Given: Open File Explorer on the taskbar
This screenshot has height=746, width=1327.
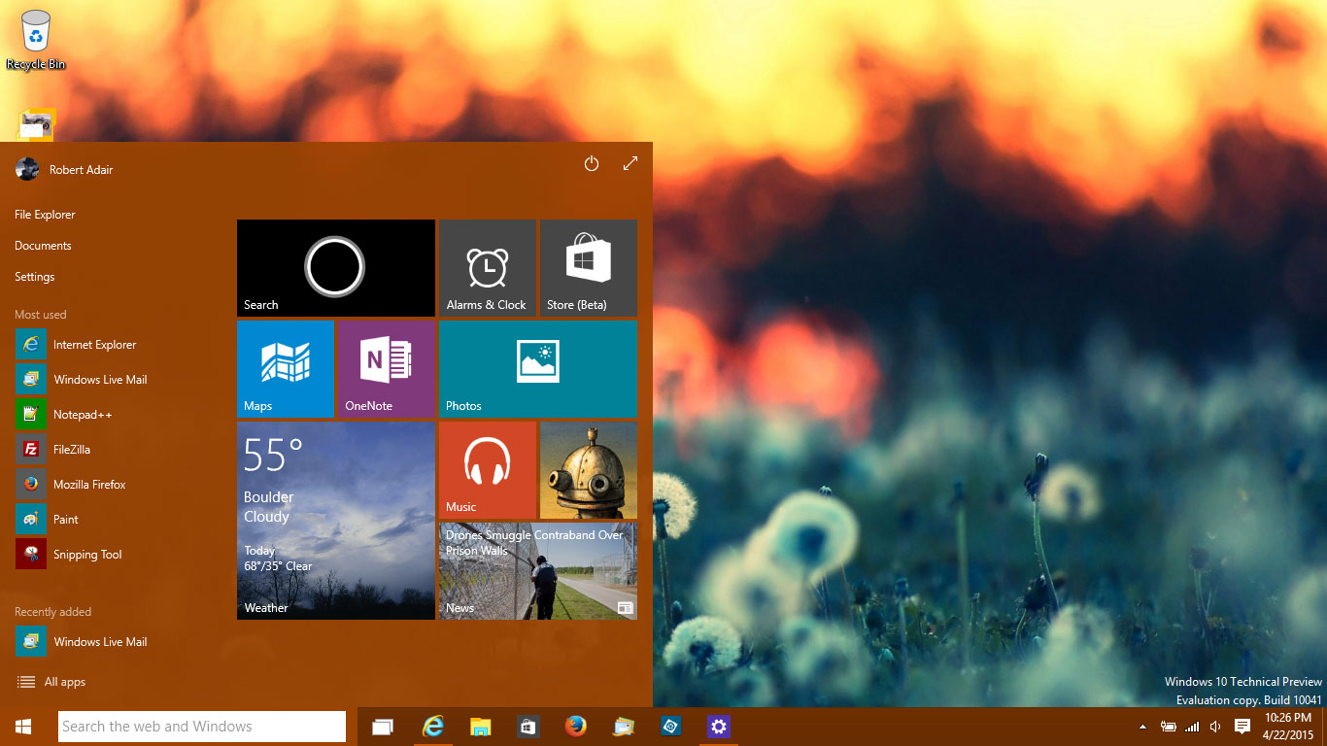Looking at the screenshot, I should click(480, 727).
